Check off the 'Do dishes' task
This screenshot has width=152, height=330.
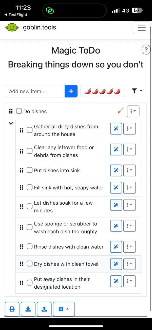[19, 111]
